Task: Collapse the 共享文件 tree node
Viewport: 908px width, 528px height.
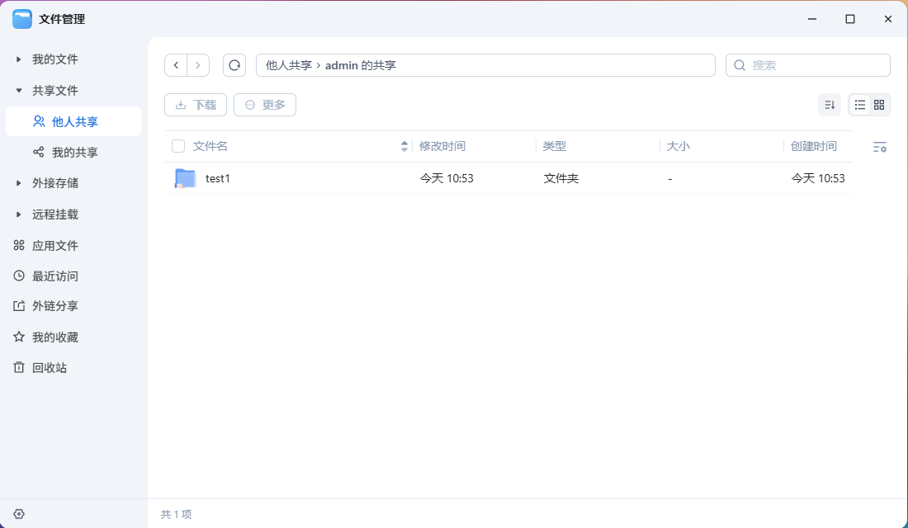Action: point(18,90)
